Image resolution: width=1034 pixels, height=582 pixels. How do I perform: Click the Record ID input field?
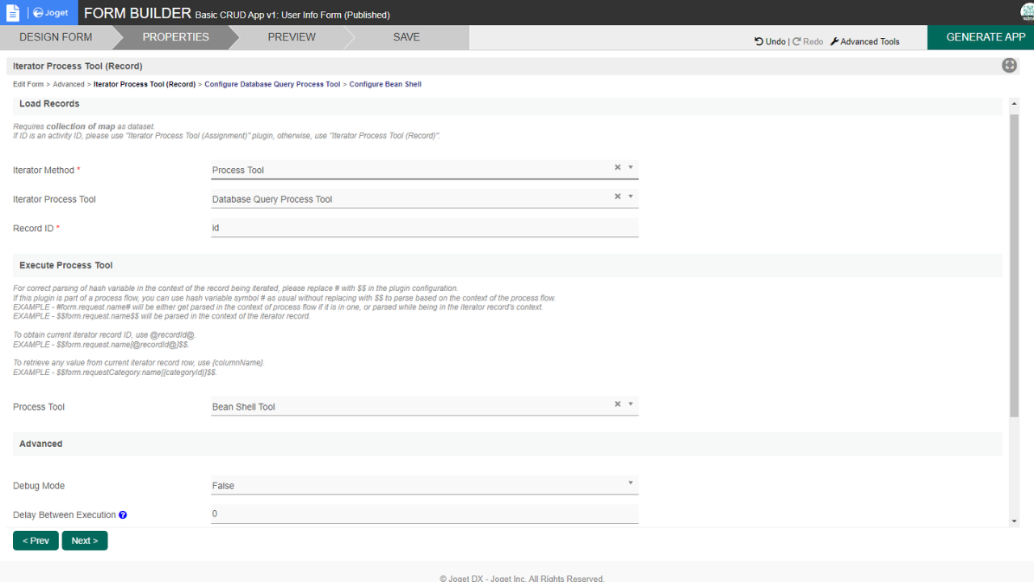tap(424, 228)
